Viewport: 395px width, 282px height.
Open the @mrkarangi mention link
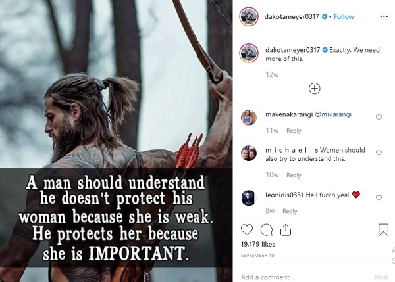[x=333, y=114]
